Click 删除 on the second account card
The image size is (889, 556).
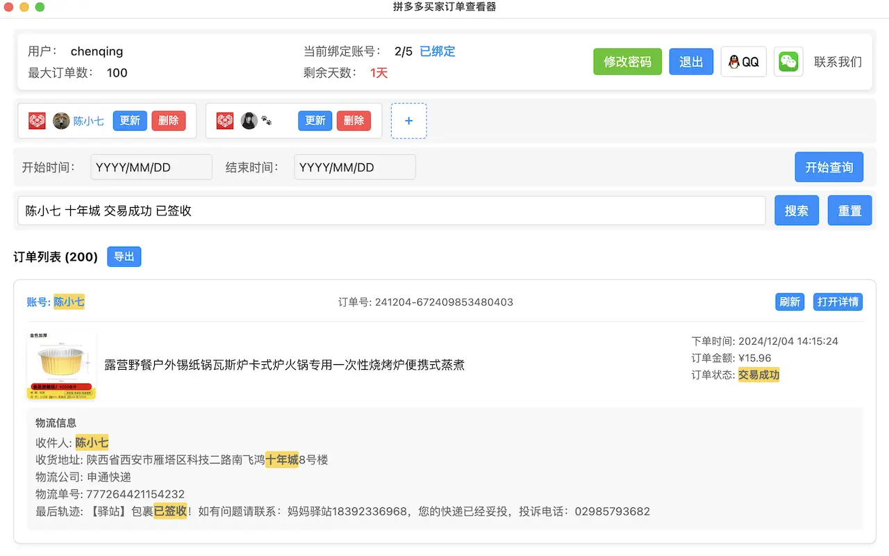point(354,121)
